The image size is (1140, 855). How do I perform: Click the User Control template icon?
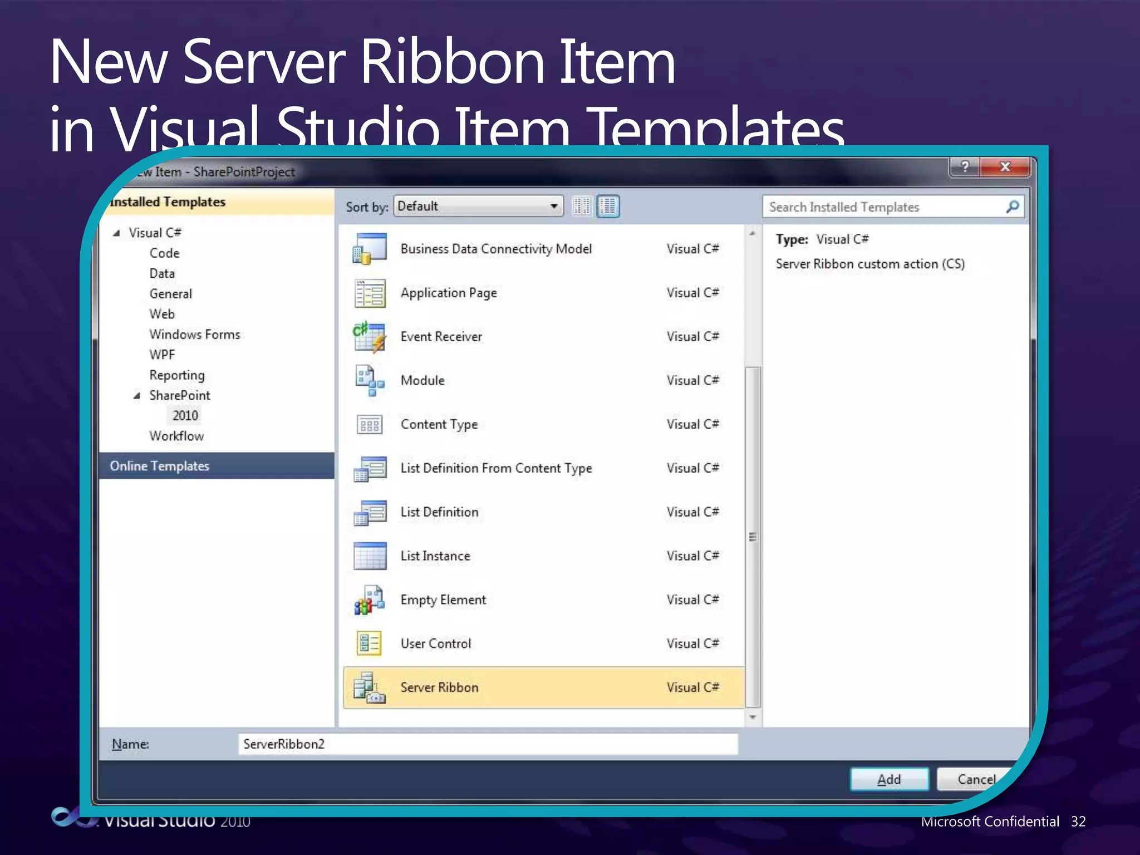pyautogui.click(x=370, y=644)
